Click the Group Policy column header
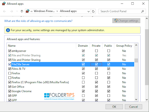The width and height of the screenshot is (149, 112). pos(124,46)
